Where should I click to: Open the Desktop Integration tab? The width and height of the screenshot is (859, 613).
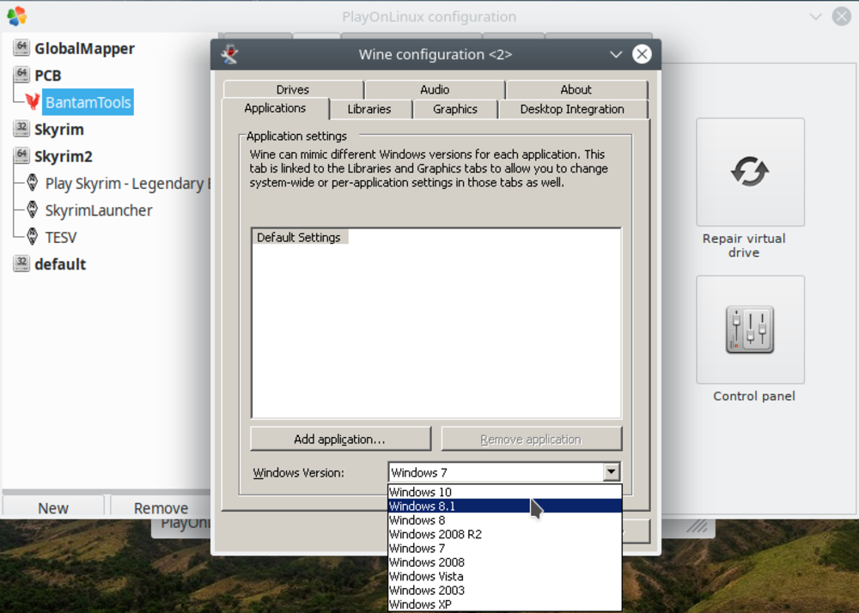tap(572, 109)
